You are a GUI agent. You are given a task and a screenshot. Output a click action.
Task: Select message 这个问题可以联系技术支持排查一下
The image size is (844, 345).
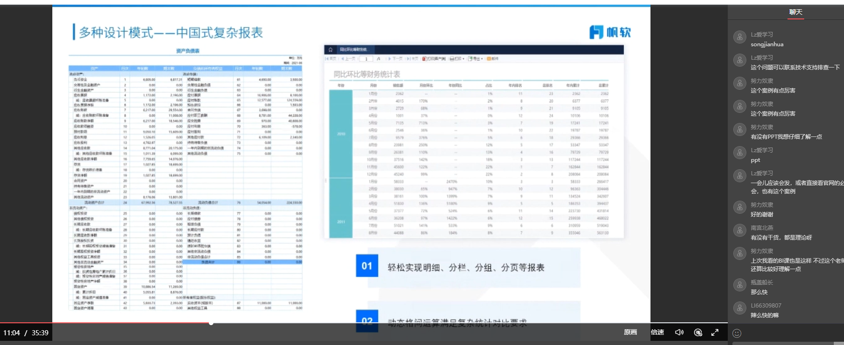pyautogui.click(x=795, y=68)
